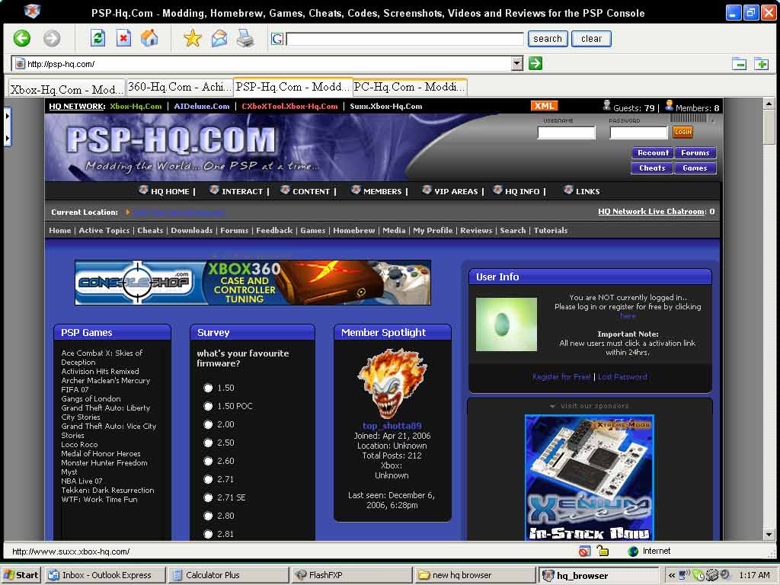Select the 2.50 firmware radio option
This screenshot has width=780, height=585.
click(208, 443)
